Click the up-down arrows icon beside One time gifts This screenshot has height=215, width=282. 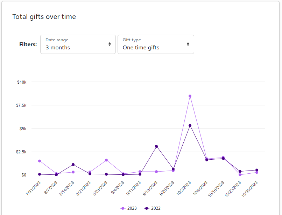point(188,44)
